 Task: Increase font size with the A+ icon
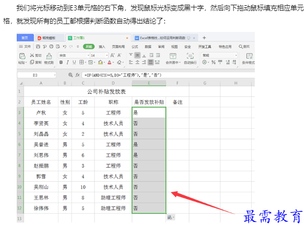[113, 56]
